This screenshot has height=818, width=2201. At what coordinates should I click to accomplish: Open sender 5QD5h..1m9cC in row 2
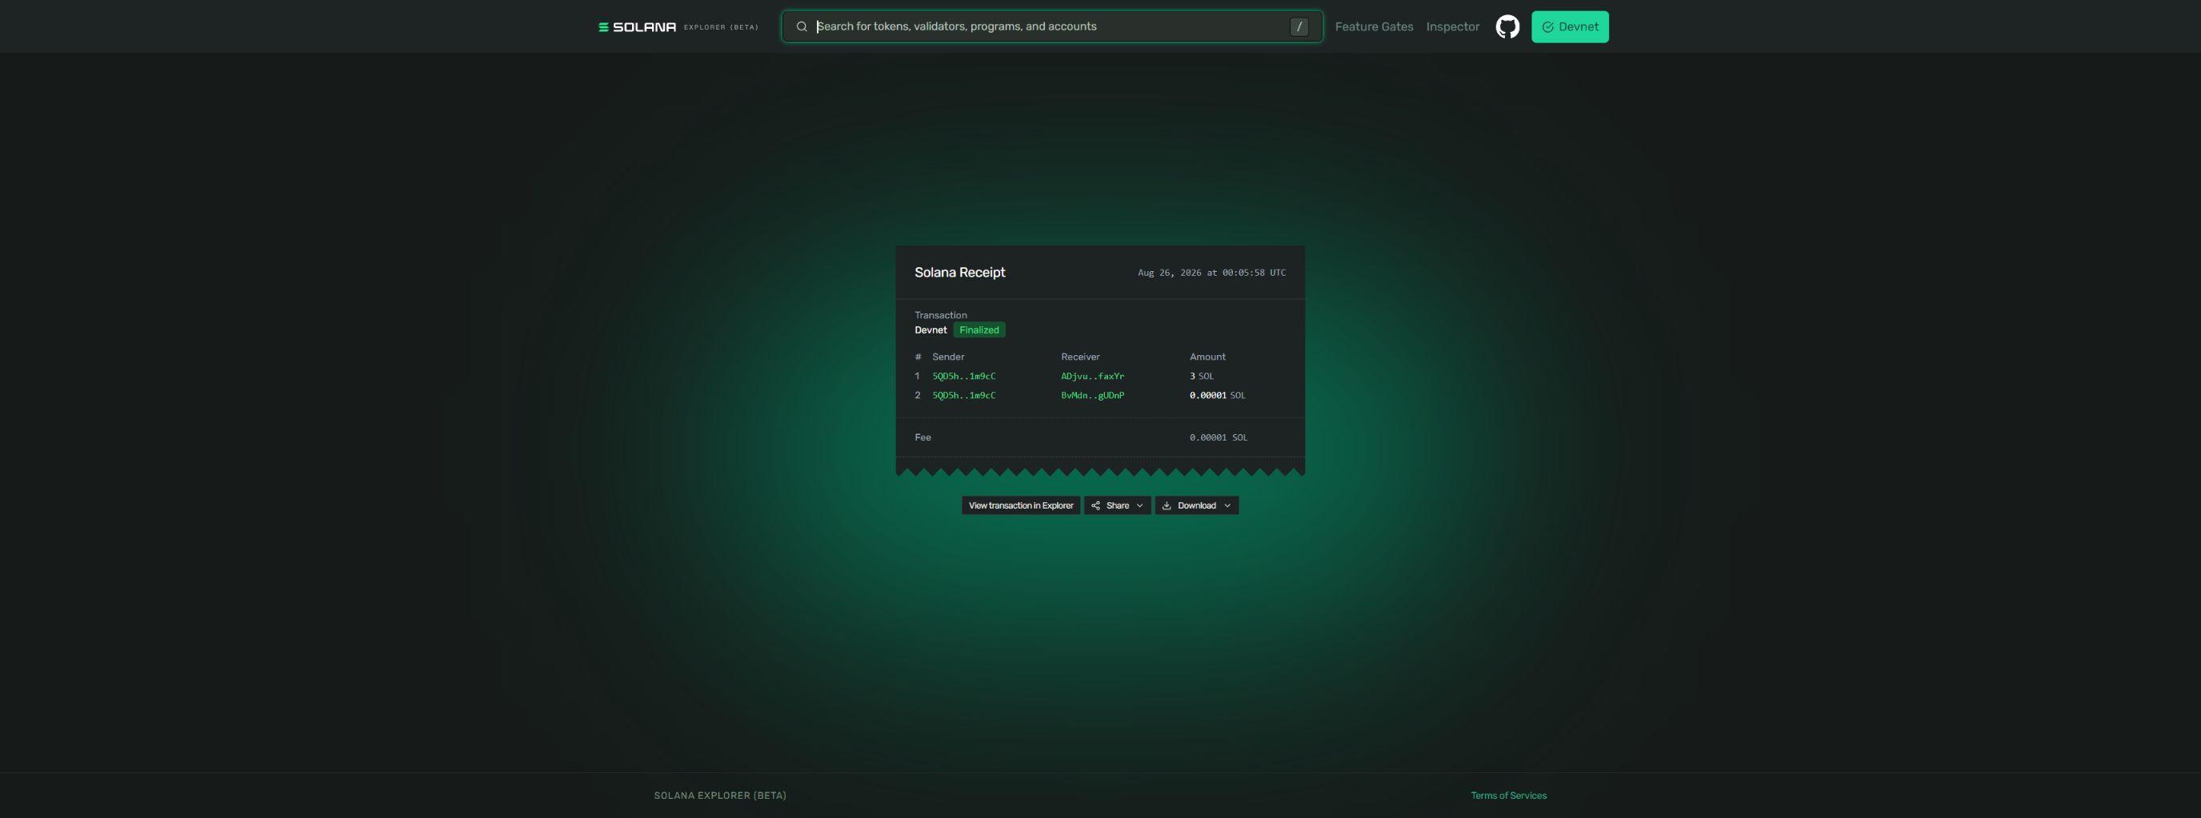click(x=964, y=395)
